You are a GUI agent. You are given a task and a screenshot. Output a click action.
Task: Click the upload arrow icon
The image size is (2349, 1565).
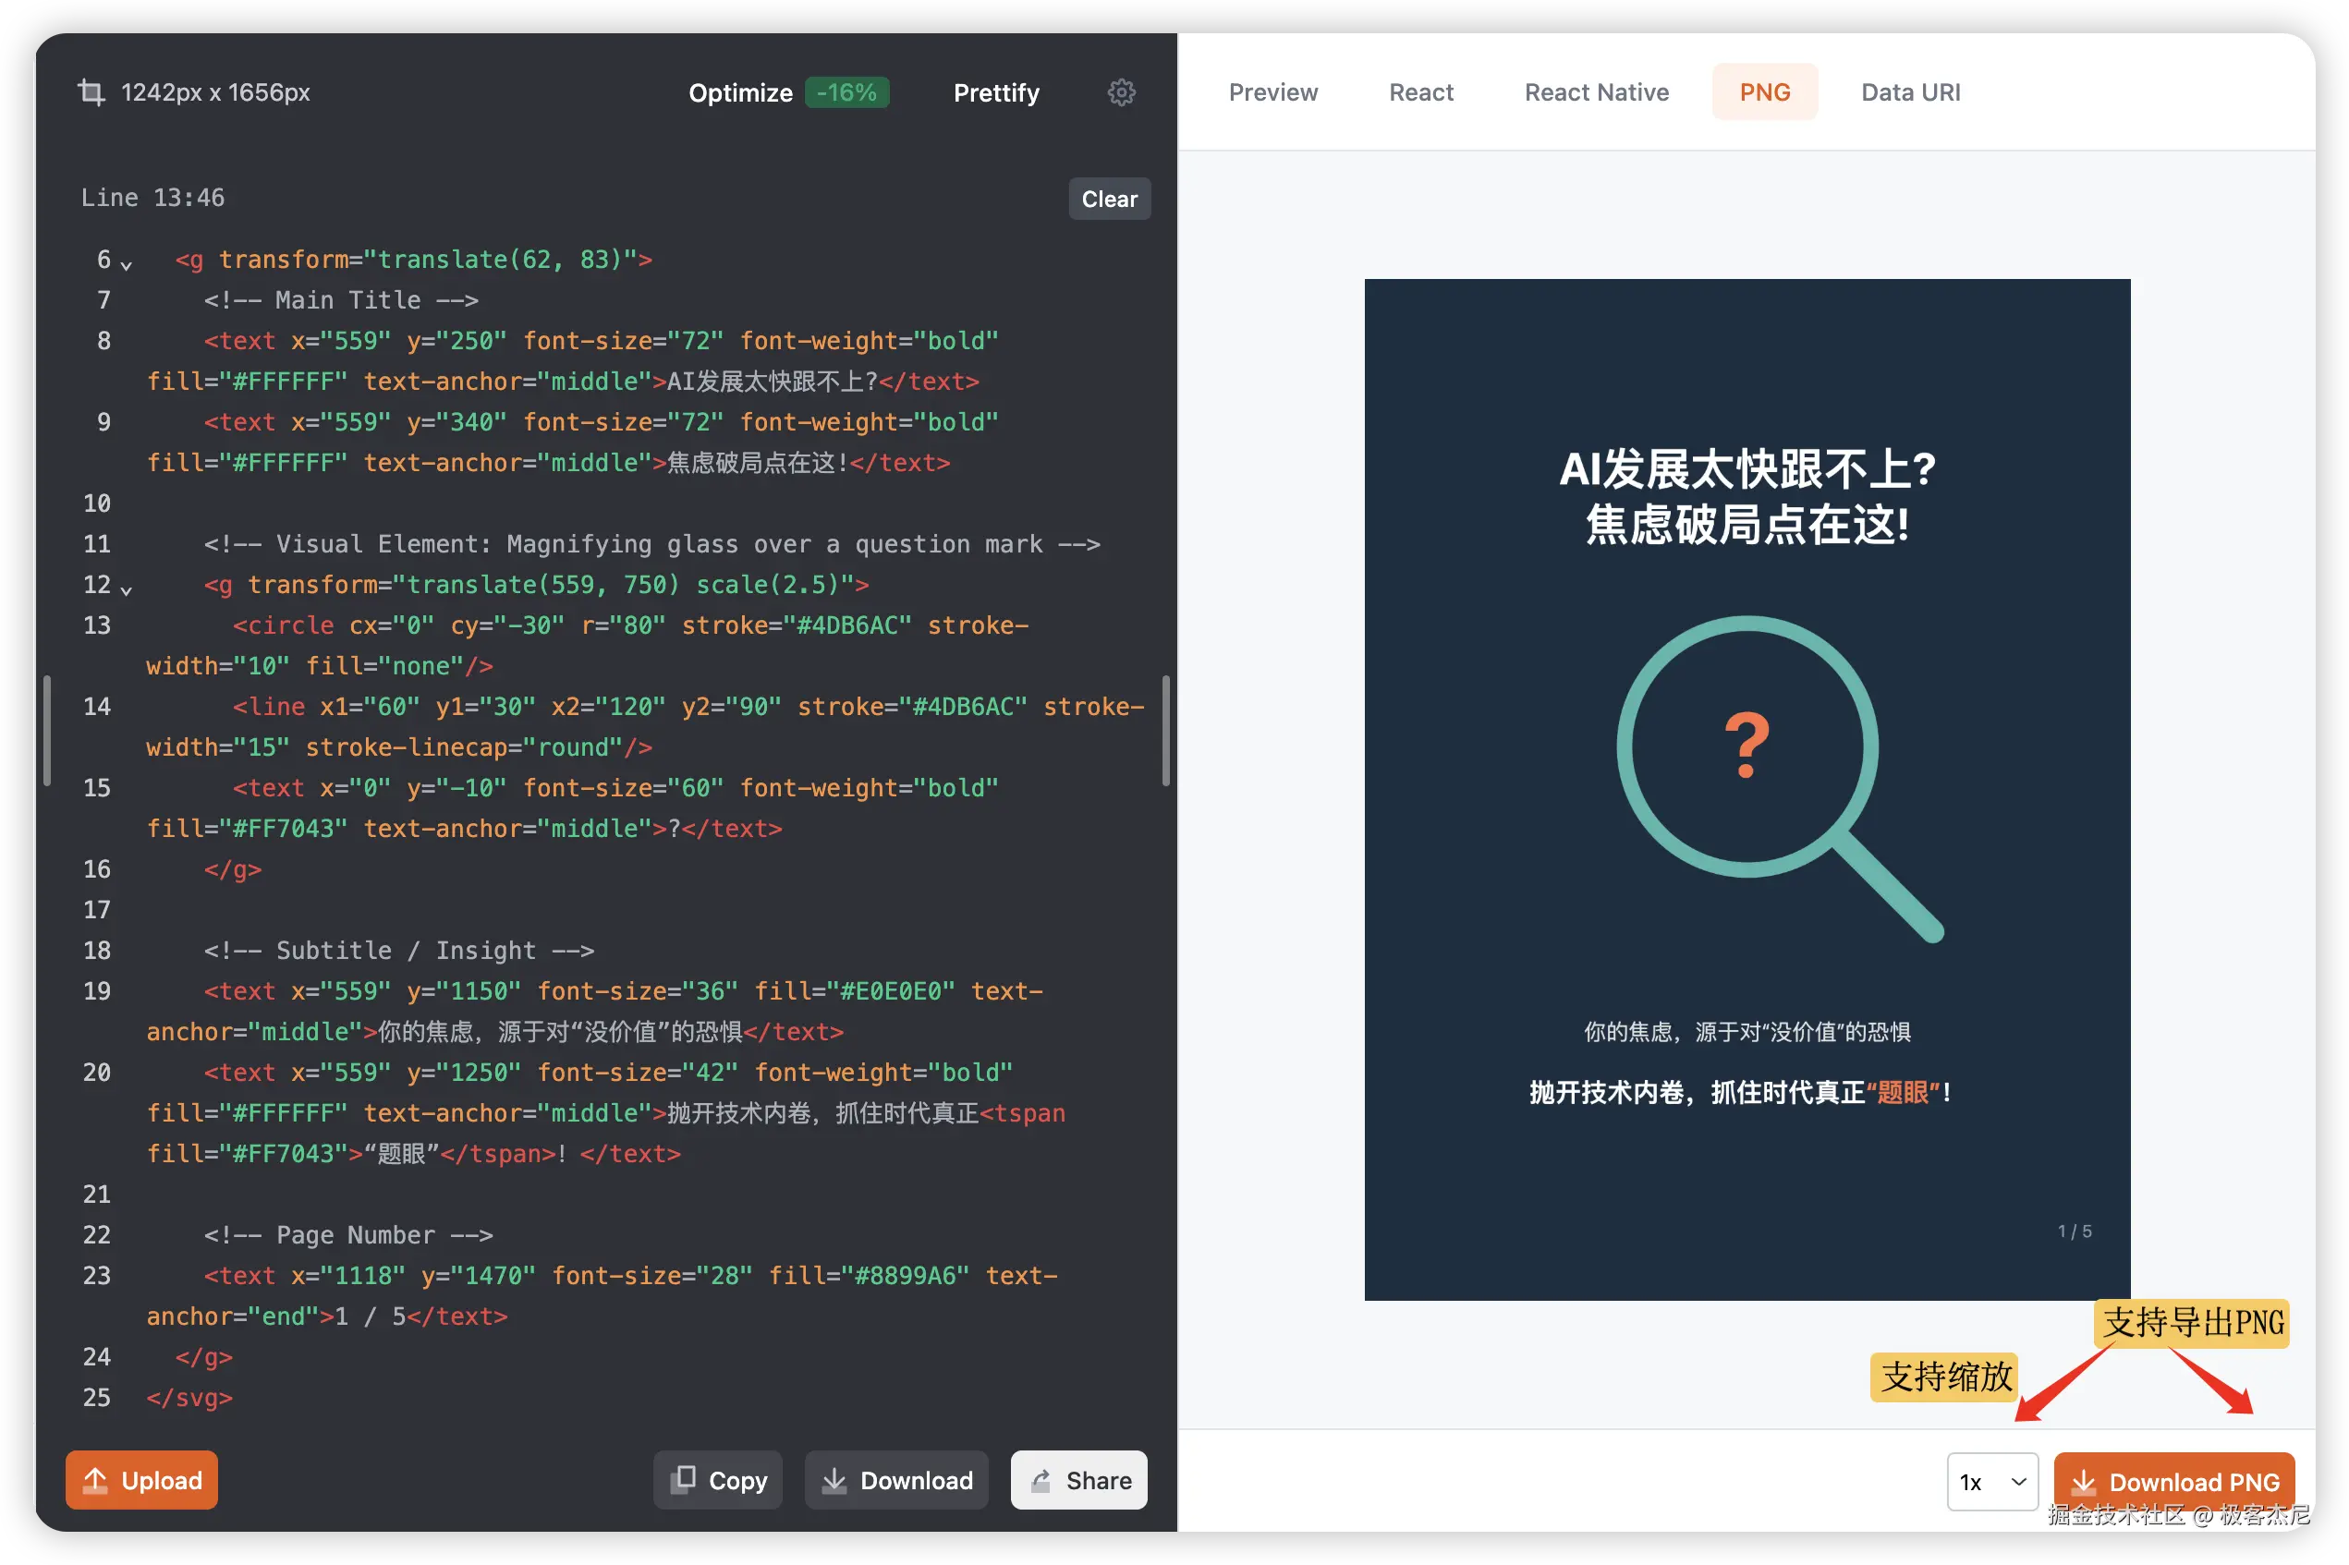tap(96, 1480)
